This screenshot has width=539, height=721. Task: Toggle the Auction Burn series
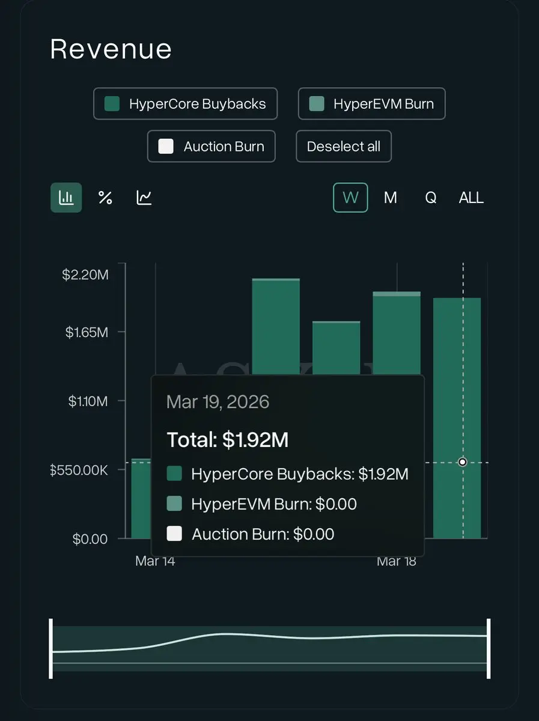tap(212, 147)
